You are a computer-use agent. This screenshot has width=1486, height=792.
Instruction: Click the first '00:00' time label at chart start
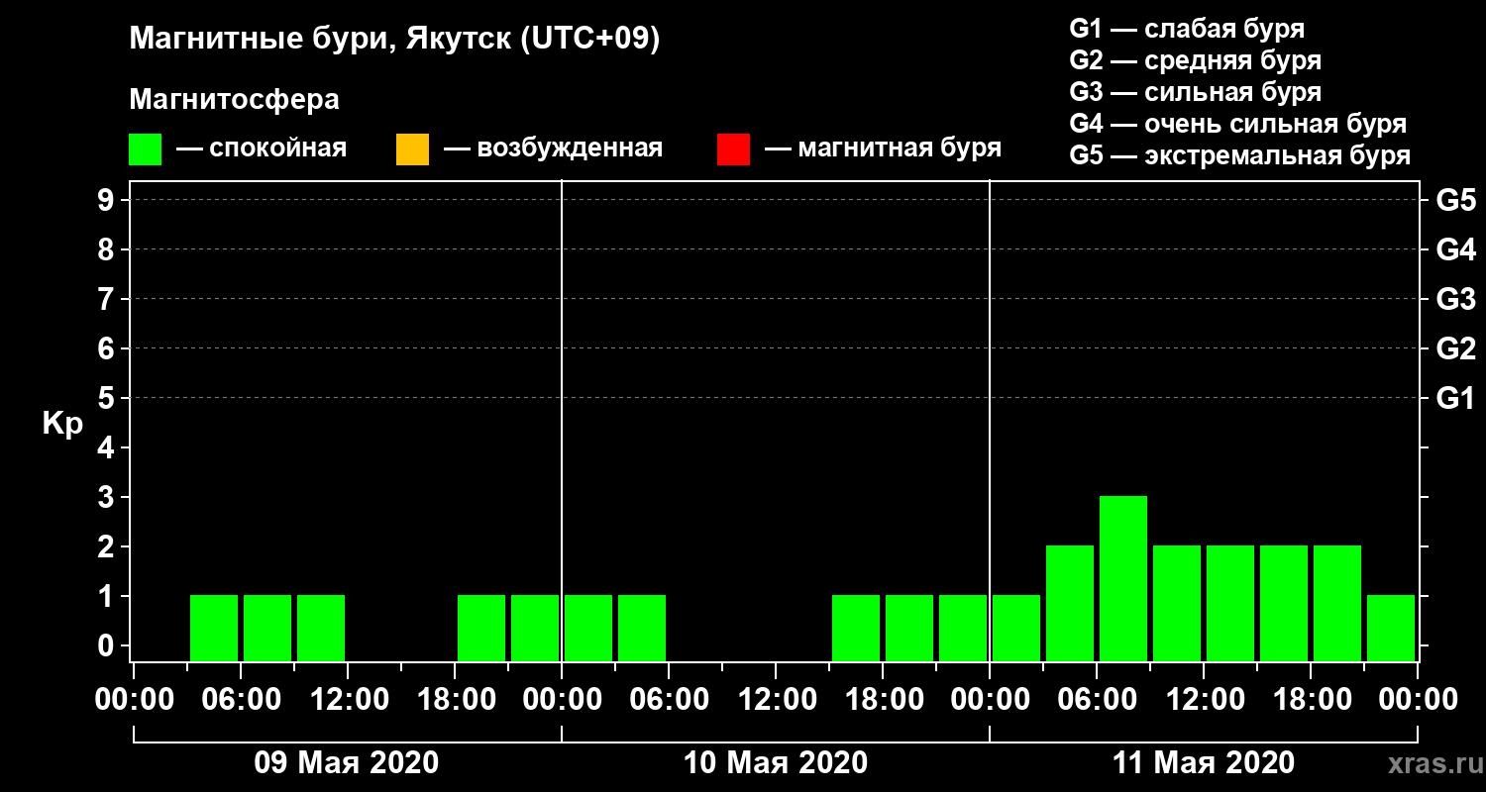[x=134, y=700]
